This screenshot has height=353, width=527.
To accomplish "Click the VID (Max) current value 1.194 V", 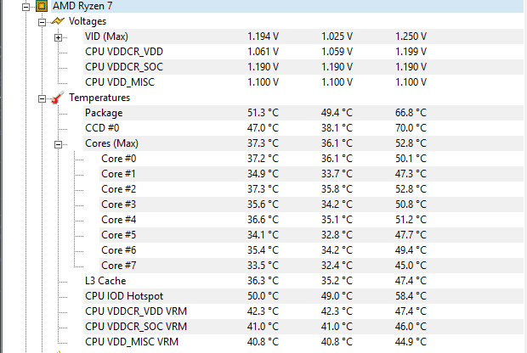I will [263, 36].
